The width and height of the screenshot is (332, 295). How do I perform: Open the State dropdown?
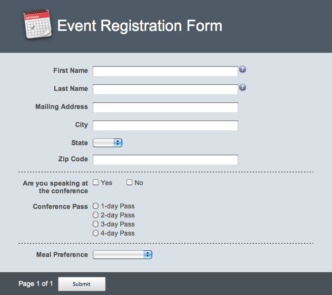107,143
